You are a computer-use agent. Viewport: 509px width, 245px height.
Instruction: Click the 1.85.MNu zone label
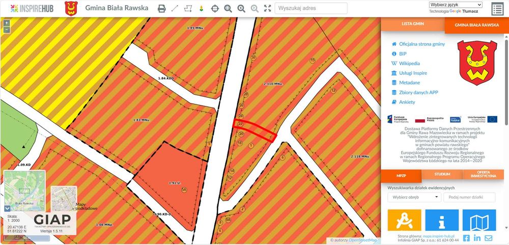click(x=195, y=28)
